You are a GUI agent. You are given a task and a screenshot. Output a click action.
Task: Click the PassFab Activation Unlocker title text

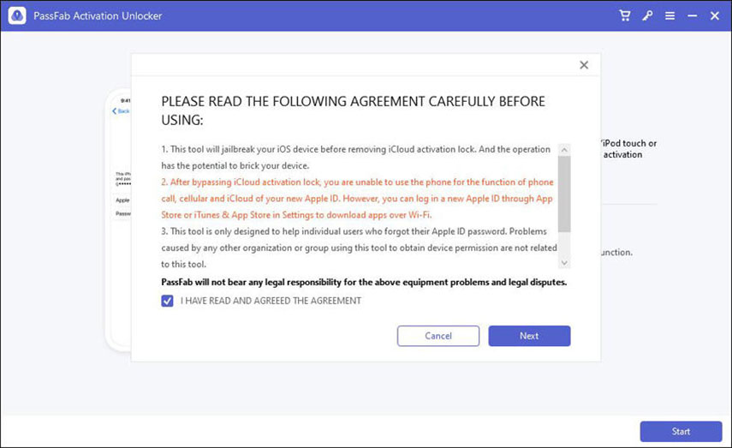98,16
